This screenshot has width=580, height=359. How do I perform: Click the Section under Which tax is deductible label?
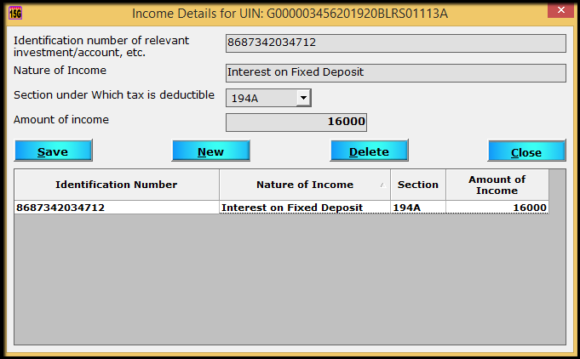[x=114, y=95]
